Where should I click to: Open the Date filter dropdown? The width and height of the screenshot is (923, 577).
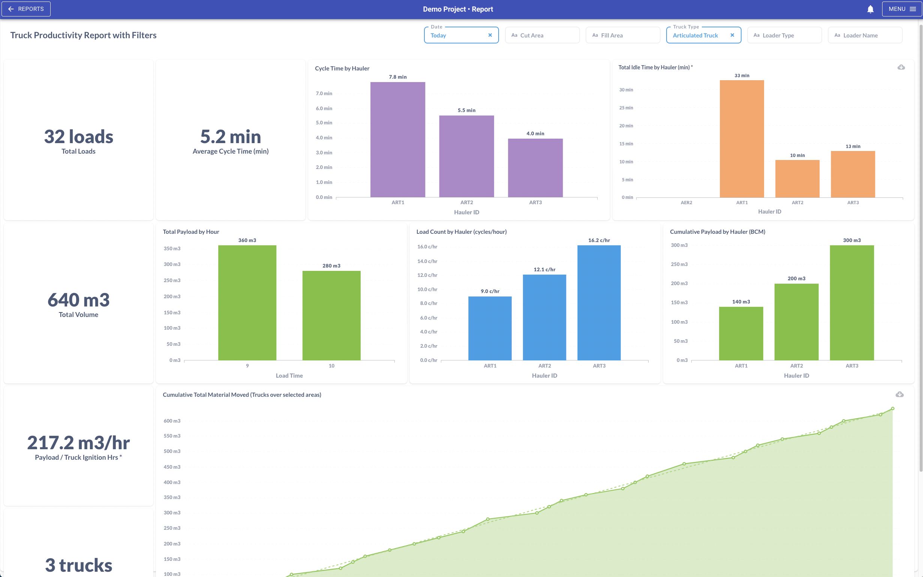461,35
